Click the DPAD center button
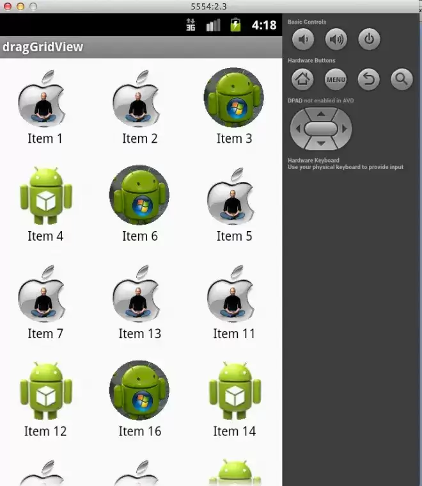This screenshot has width=422, height=486. [321, 129]
